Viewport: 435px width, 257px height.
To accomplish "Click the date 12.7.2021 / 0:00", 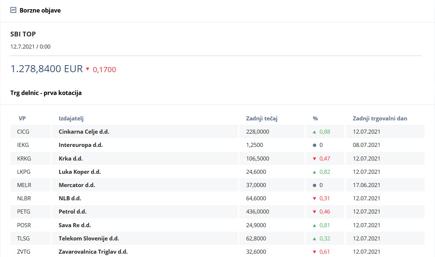I will point(30,46).
